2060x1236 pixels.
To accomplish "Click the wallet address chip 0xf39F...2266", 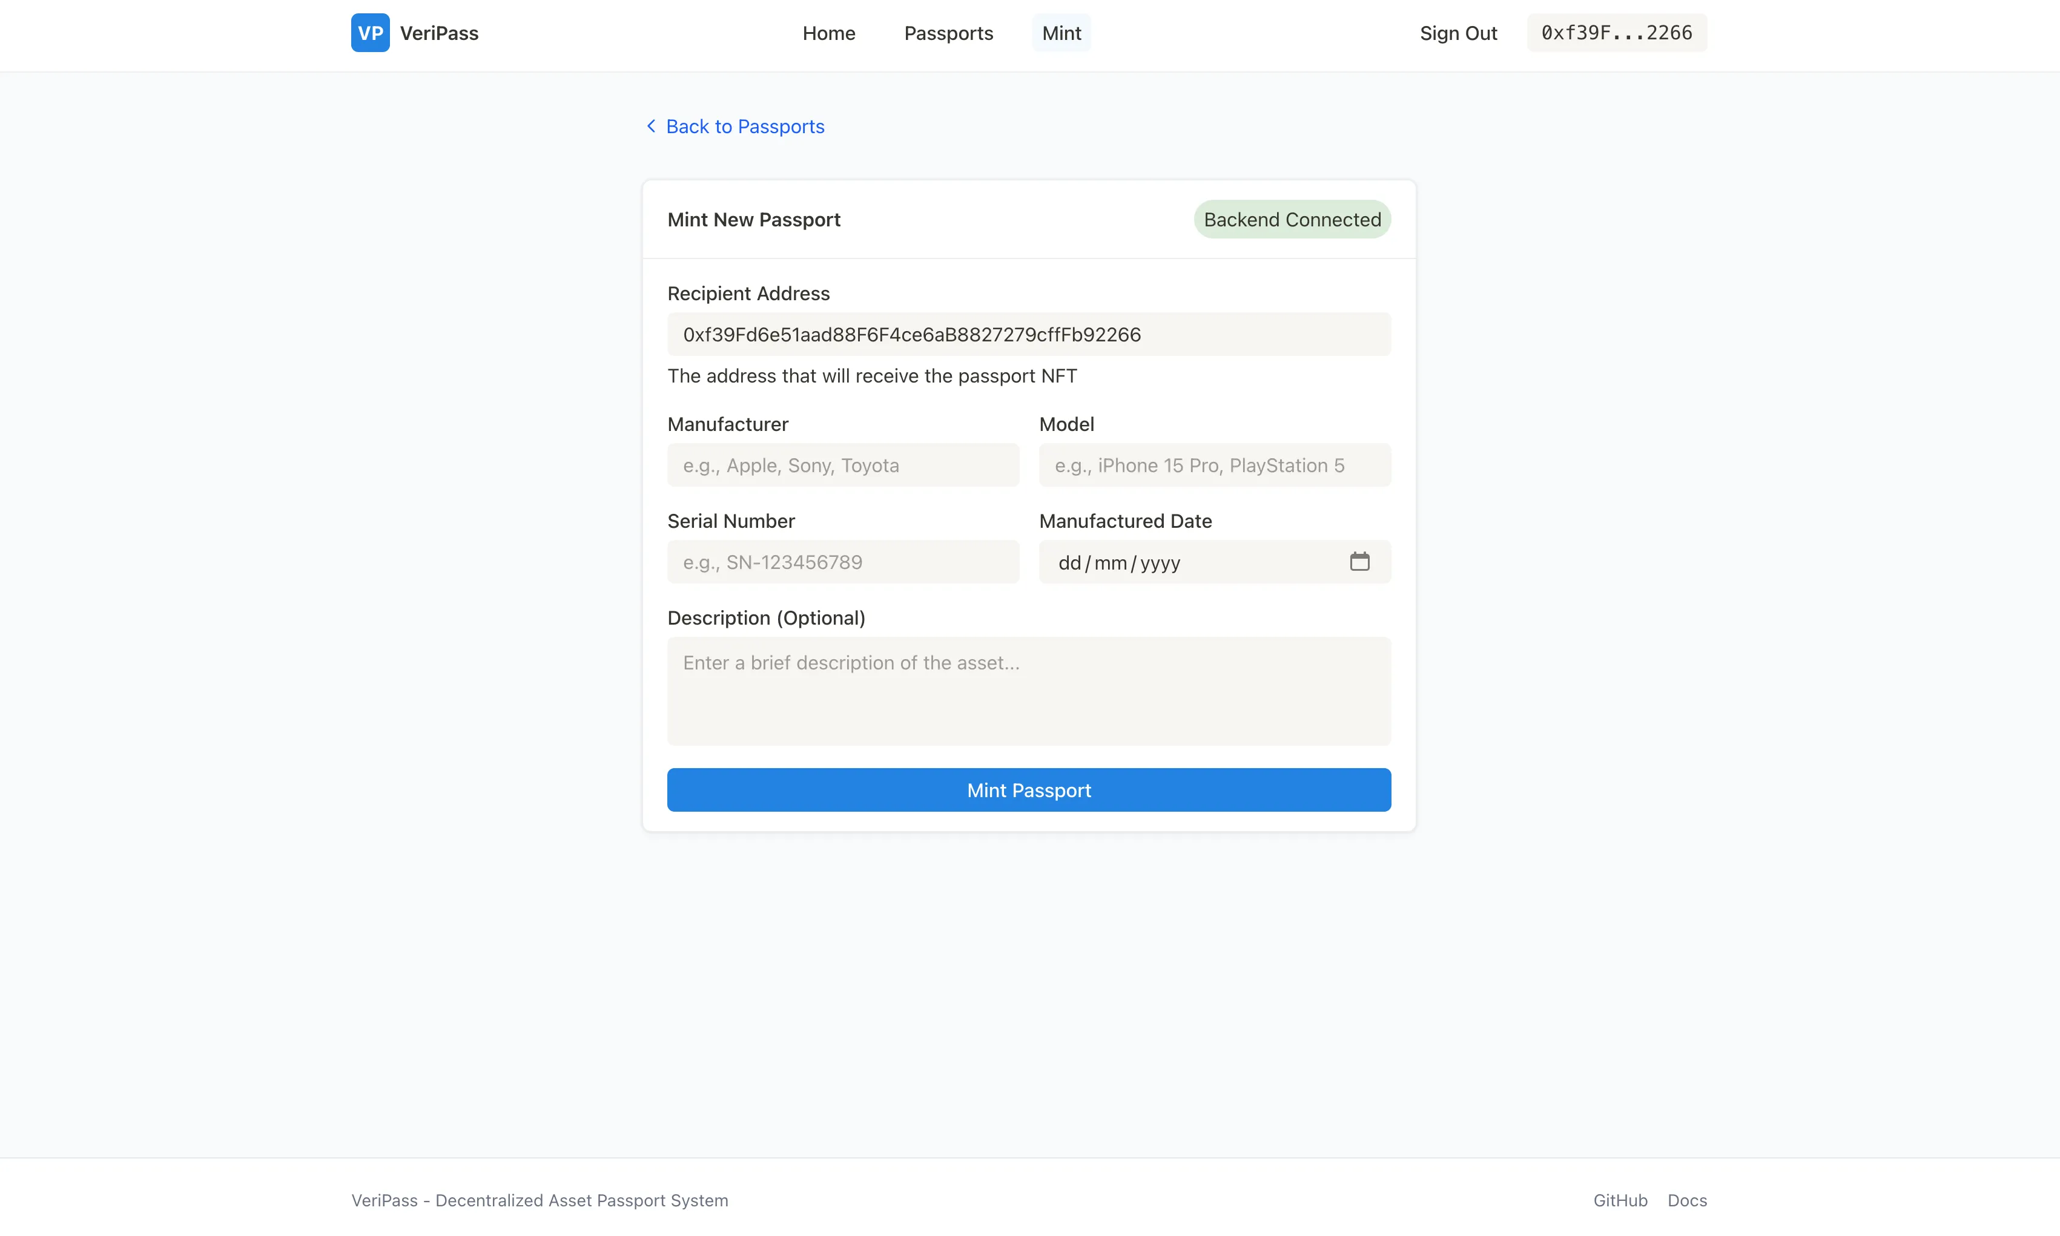I will (x=1616, y=33).
